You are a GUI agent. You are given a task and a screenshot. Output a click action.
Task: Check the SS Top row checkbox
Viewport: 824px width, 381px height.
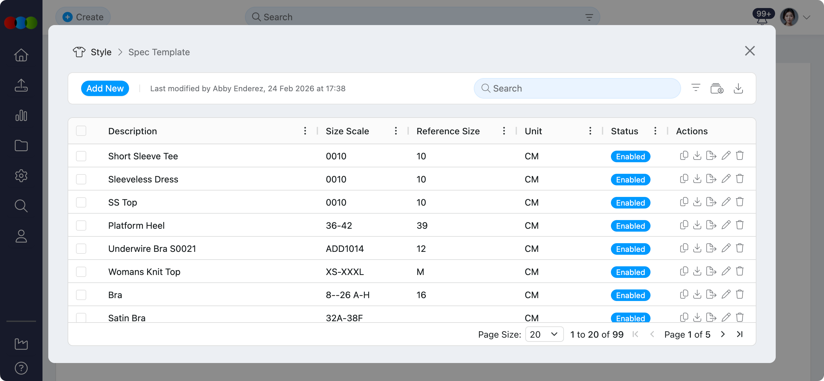[x=81, y=202]
